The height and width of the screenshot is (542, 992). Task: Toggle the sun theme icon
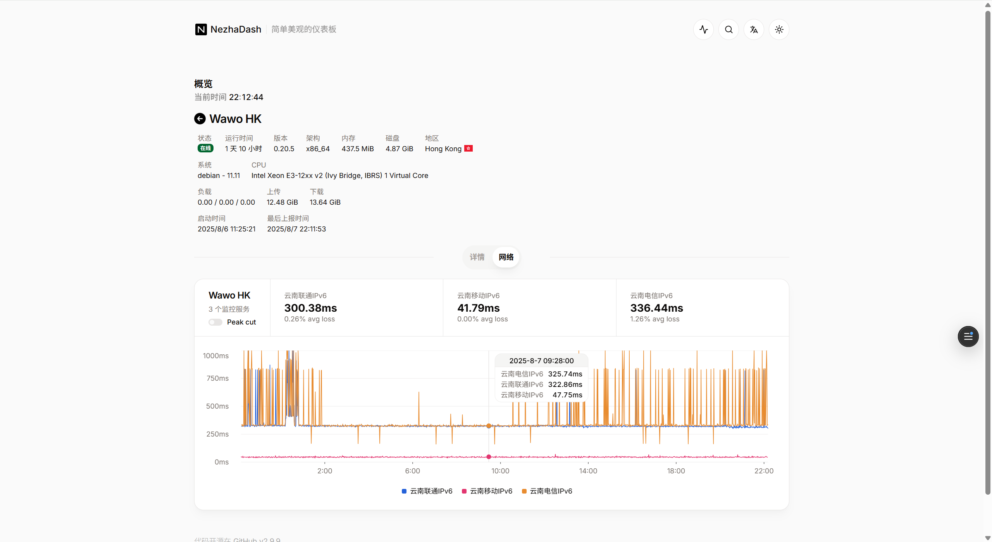[x=779, y=29]
